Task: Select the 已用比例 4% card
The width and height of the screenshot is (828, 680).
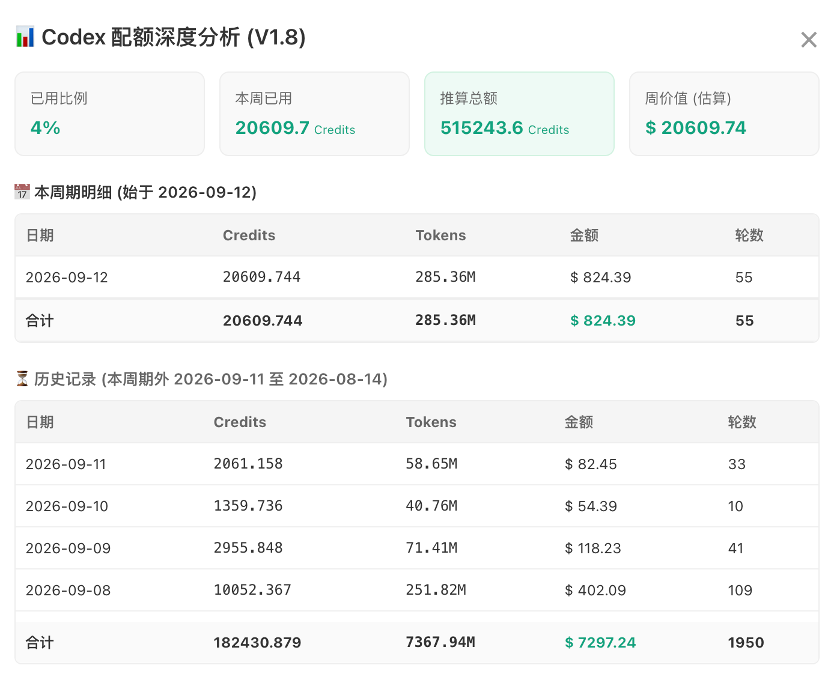Action: point(109,114)
